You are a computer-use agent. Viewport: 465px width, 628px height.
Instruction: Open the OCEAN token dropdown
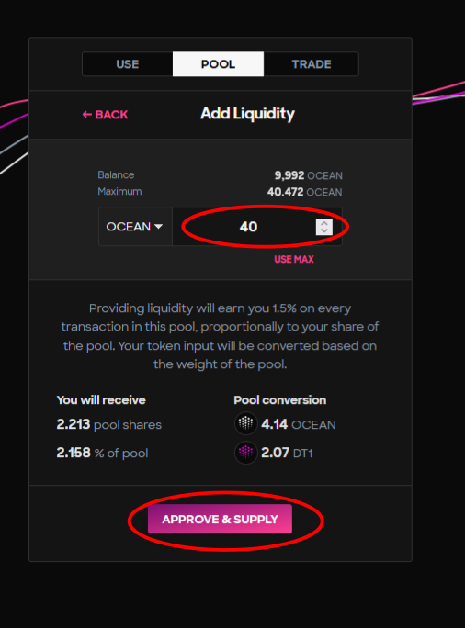(135, 227)
